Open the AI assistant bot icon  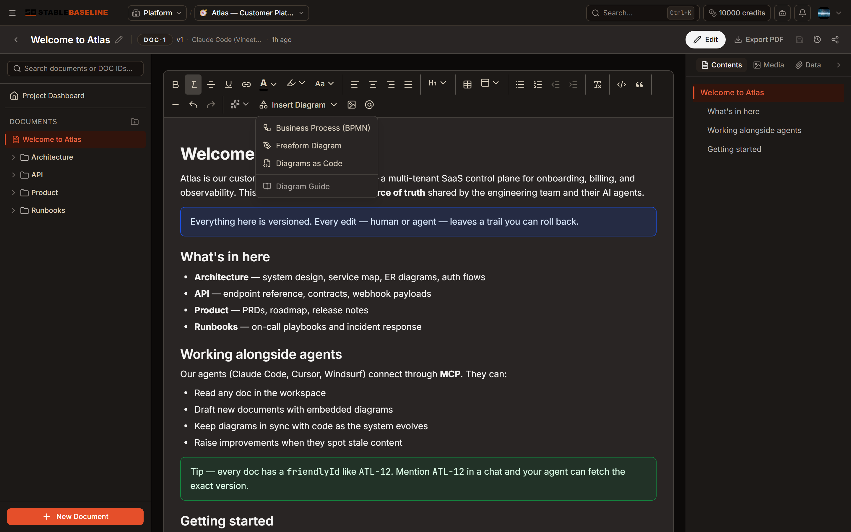(782, 13)
